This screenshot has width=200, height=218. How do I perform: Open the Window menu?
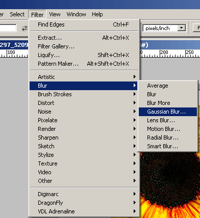(76, 14)
